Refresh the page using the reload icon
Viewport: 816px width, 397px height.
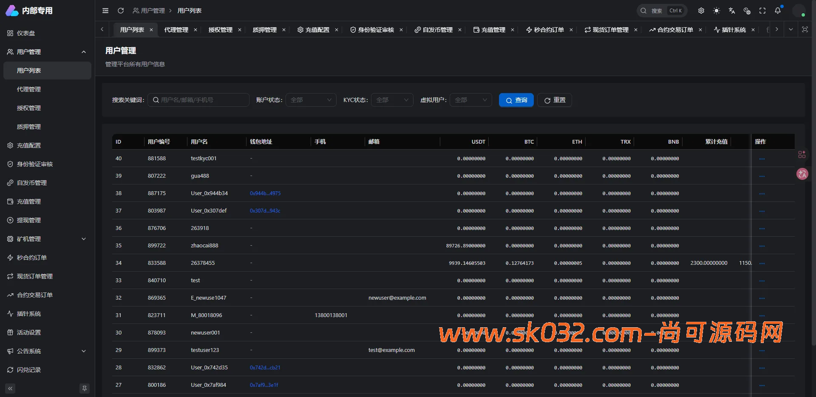coord(121,11)
